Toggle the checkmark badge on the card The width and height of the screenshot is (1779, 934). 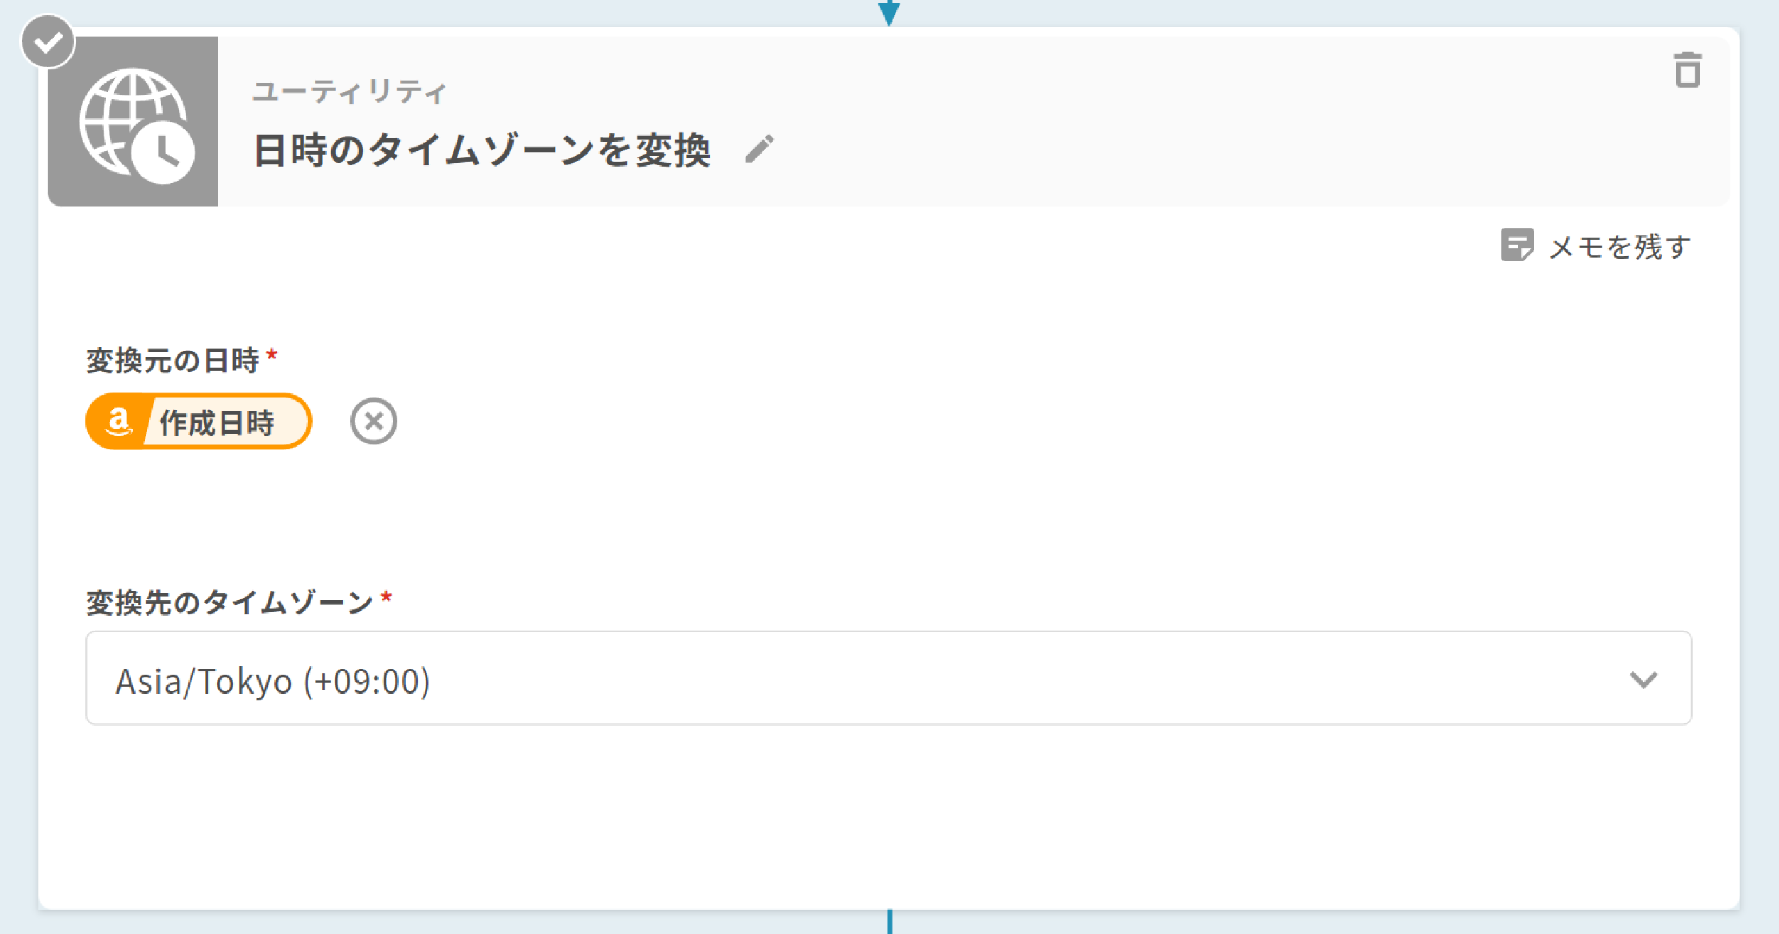[48, 42]
